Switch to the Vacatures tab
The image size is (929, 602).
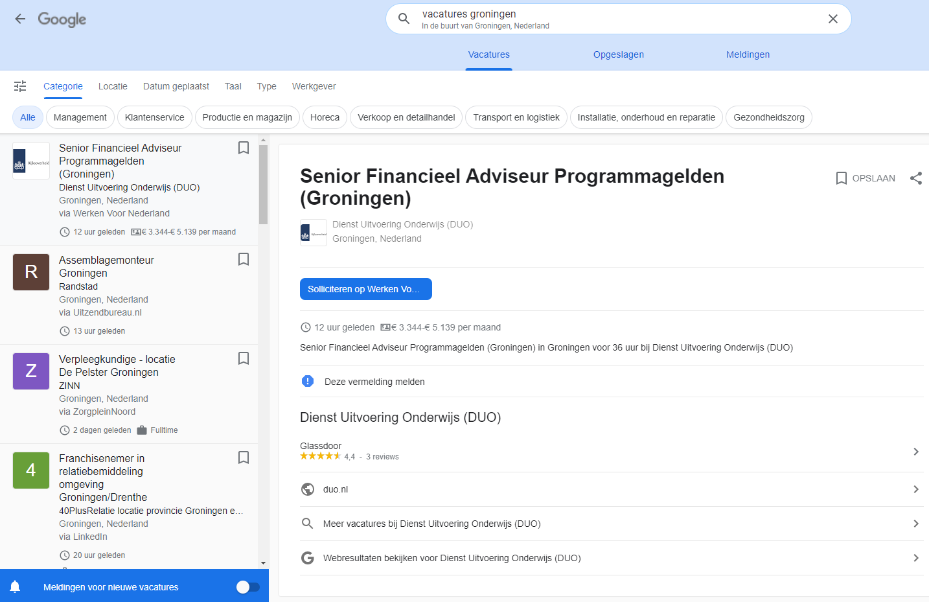(x=489, y=54)
